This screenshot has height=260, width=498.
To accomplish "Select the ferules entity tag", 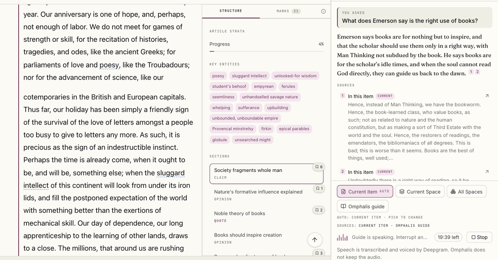I will (288, 87).
